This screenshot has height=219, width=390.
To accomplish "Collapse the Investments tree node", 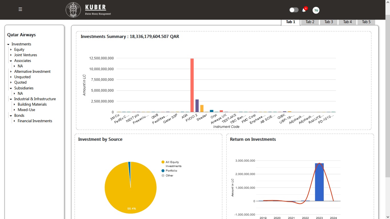I will coord(8,44).
